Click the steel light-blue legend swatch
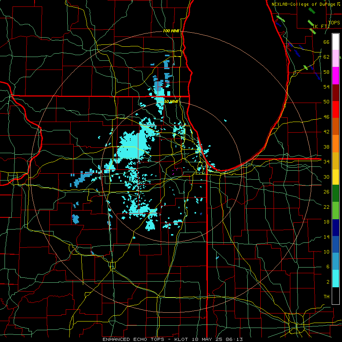This screenshot has height=342, width=342. point(336,261)
